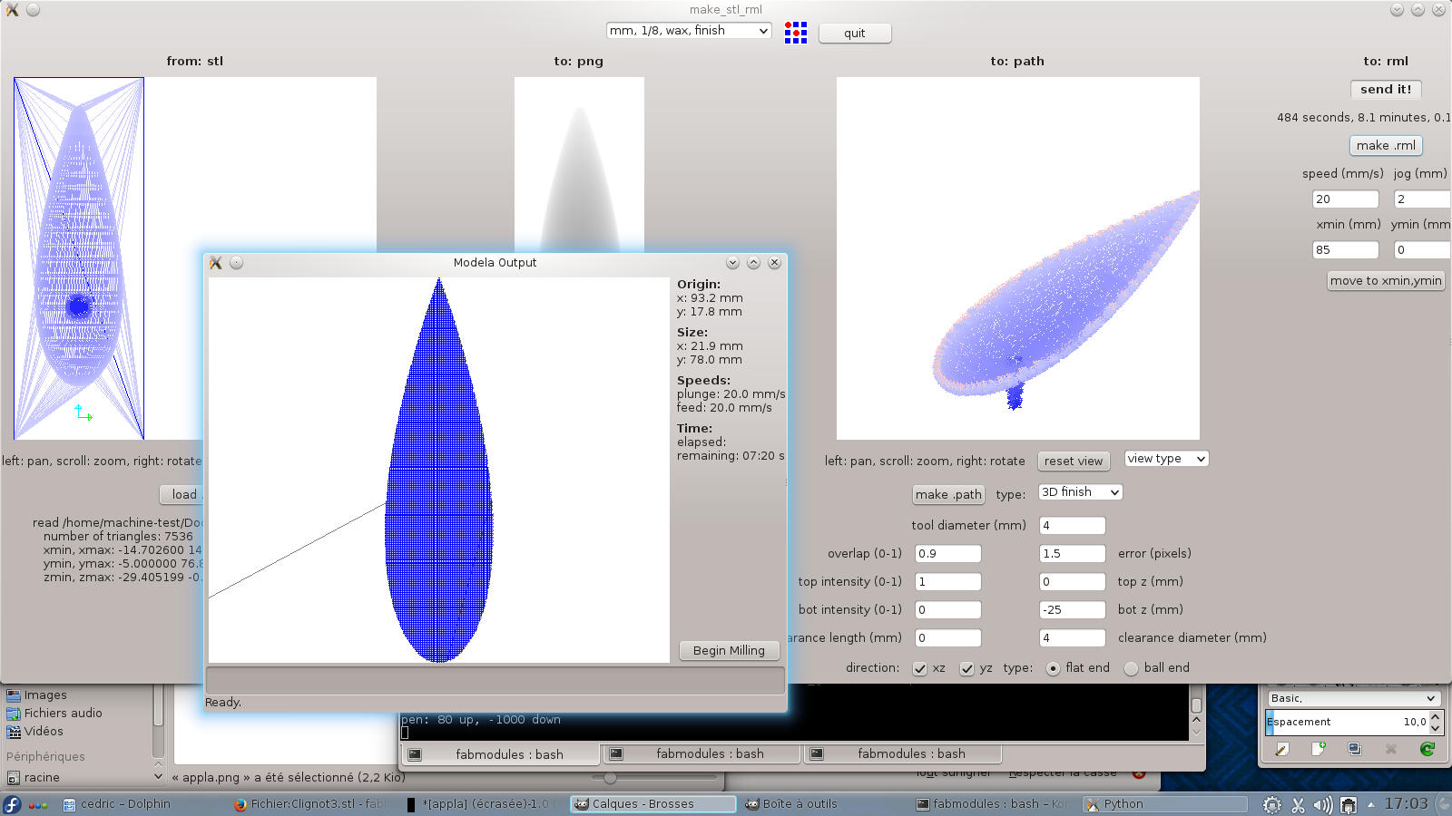The image size is (1452, 816).
Task: Switch to the first fabmodules : bash tab
Action: 500,754
